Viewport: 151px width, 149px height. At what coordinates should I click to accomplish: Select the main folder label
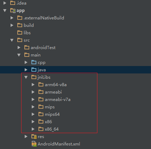(36, 55)
